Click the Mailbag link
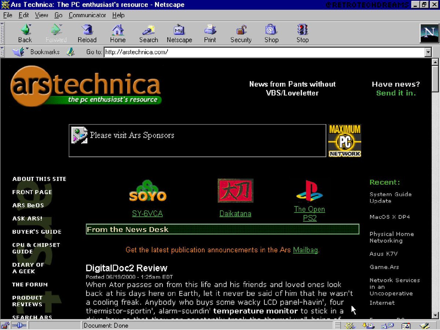Image resolution: width=440 pixels, height=330 pixels. (x=305, y=250)
